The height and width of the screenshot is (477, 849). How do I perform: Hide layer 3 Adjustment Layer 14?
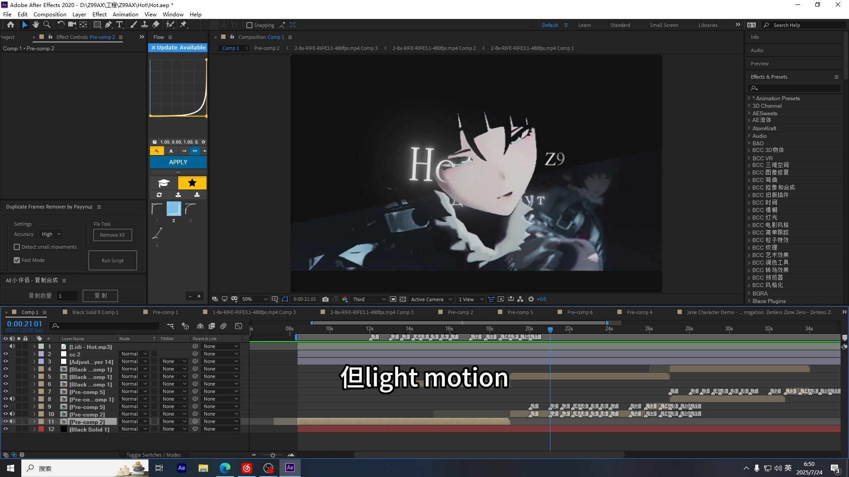pyautogui.click(x=5, y=361)
